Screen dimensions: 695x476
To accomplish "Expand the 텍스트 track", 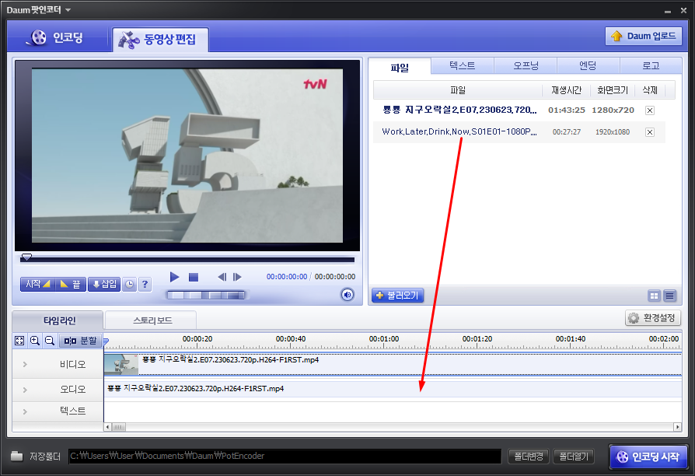I will click(25, 411).
